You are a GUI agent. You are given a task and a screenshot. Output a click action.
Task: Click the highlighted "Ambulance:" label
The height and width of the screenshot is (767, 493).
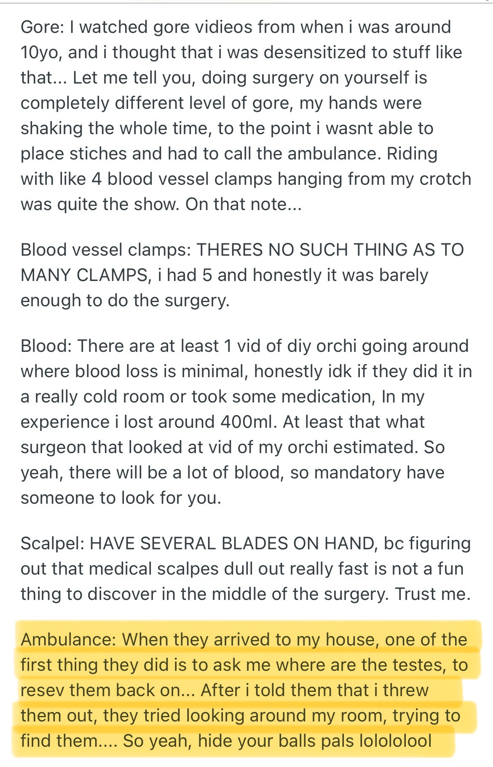[x=69, y=640]
